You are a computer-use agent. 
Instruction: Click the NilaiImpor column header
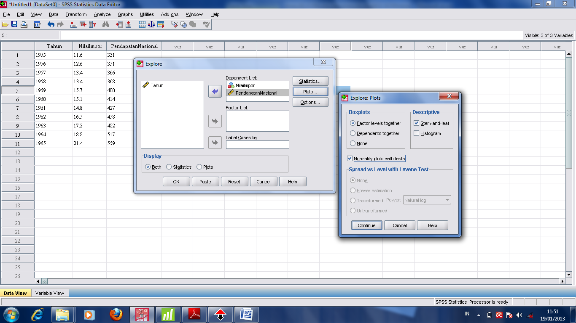[x=89, y=46]
